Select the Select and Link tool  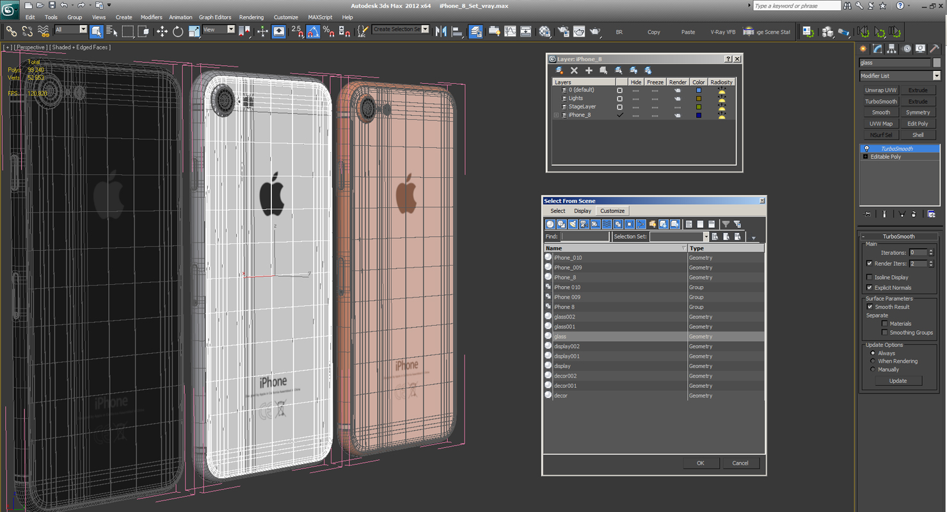point(11,31)
